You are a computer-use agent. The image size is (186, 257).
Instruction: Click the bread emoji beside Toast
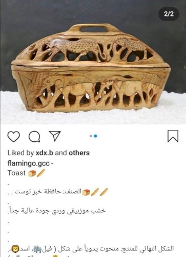pyautogui.click(x=32, y=173)
